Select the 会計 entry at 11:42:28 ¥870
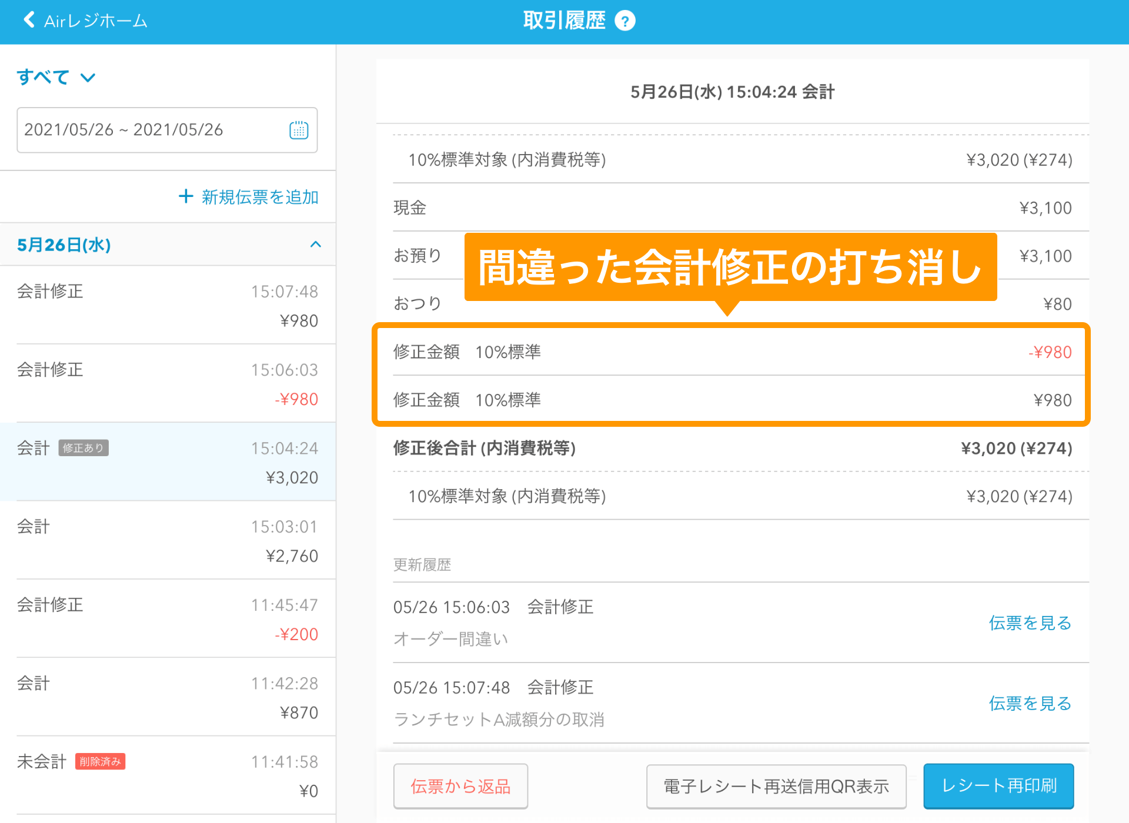This screenshot has height=823, width=1129. click(168, 697)
